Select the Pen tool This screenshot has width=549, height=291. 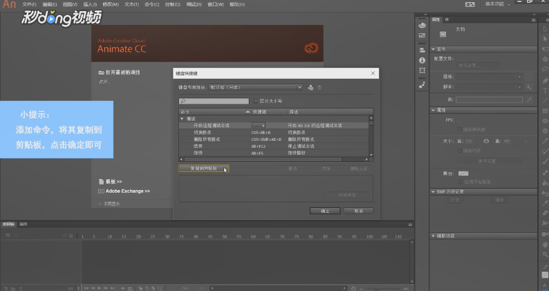click(x=545, y=81)
